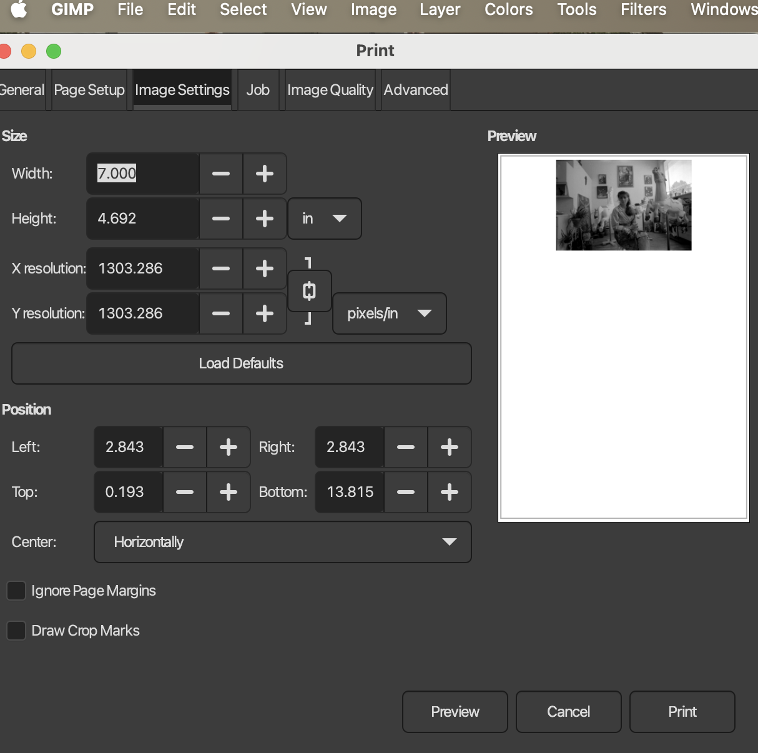
Task: Switch to the Page Setup tab
Action: 89,90
